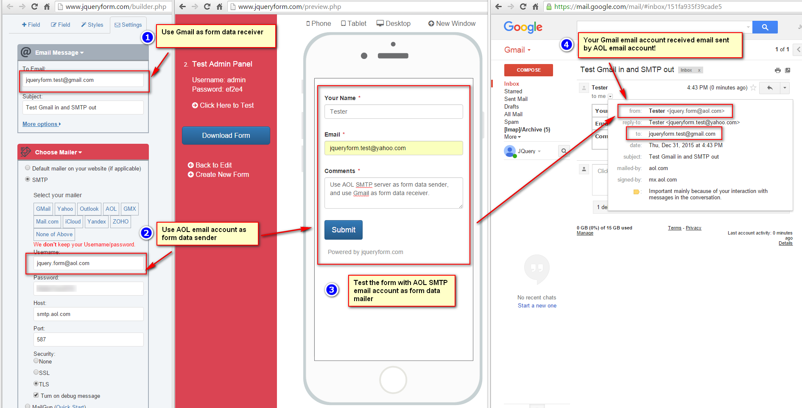This screenshot has height=408, width=802.
Task: Click the importance marker yellow tag
Action: tap(636, 192)
